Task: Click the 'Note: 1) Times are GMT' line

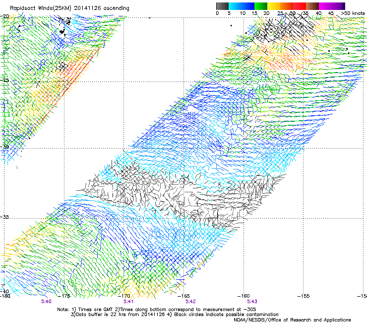Action: pyautogui.click(x=156, y=310)
